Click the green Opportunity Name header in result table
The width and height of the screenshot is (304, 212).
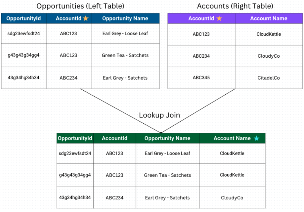point(167,138)
